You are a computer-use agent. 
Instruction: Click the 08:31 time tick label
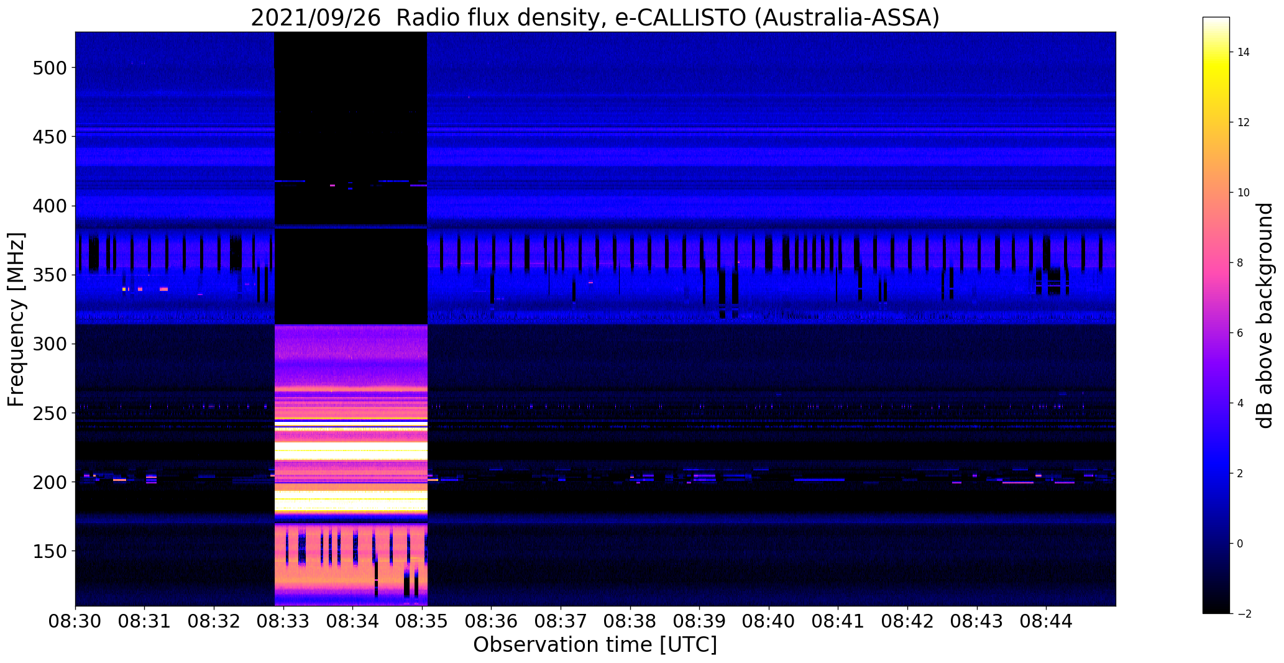coord(145,621)
